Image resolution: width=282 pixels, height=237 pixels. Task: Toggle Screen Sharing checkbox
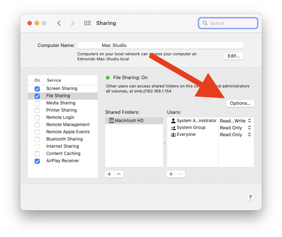[37, 89]
